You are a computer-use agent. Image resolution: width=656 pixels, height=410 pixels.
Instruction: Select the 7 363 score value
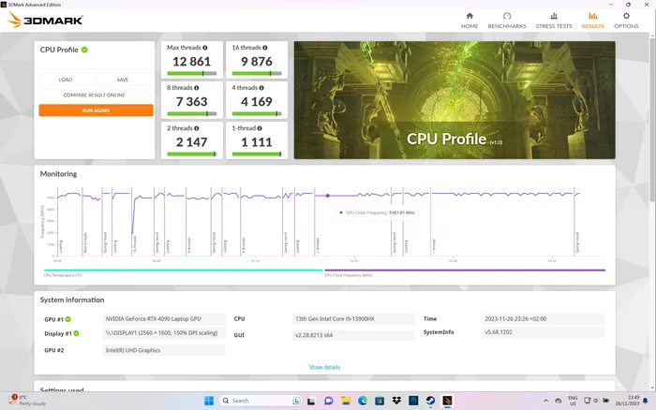(x=191, y=101)
